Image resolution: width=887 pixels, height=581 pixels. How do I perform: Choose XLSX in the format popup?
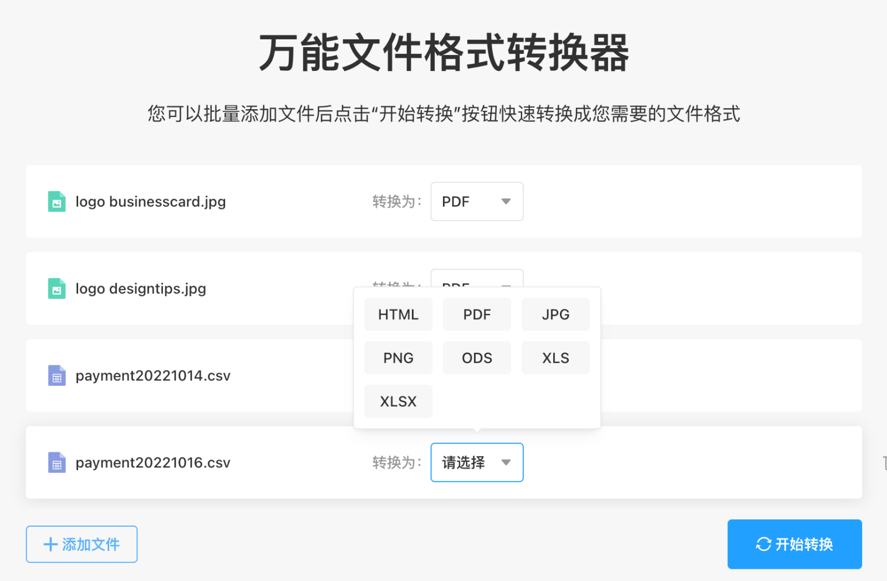click(x=397, y=401)
